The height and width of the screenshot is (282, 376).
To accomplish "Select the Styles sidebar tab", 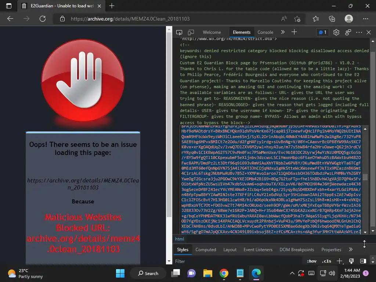I will tap(182, 250).
